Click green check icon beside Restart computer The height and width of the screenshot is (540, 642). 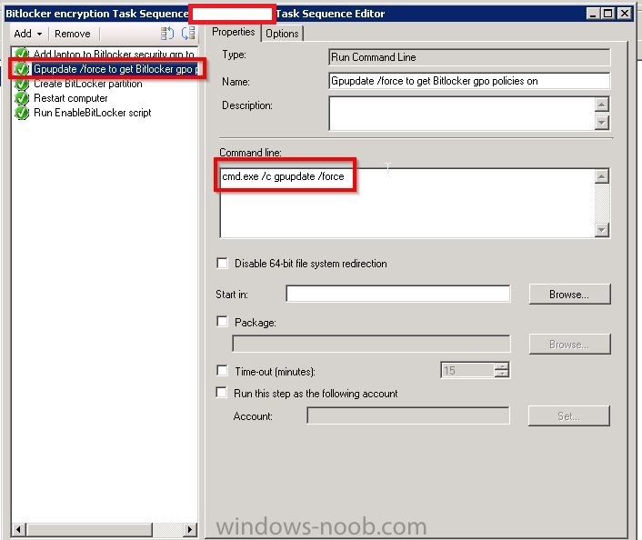[22, 99]
